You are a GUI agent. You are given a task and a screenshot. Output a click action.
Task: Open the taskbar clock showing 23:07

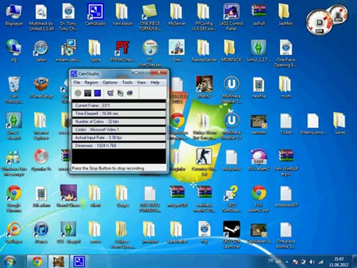click(x=339, y=262)
